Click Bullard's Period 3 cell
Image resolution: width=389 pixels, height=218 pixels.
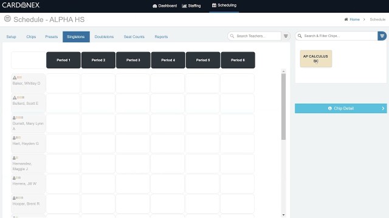pyautogui.click(x=133, y=104)
